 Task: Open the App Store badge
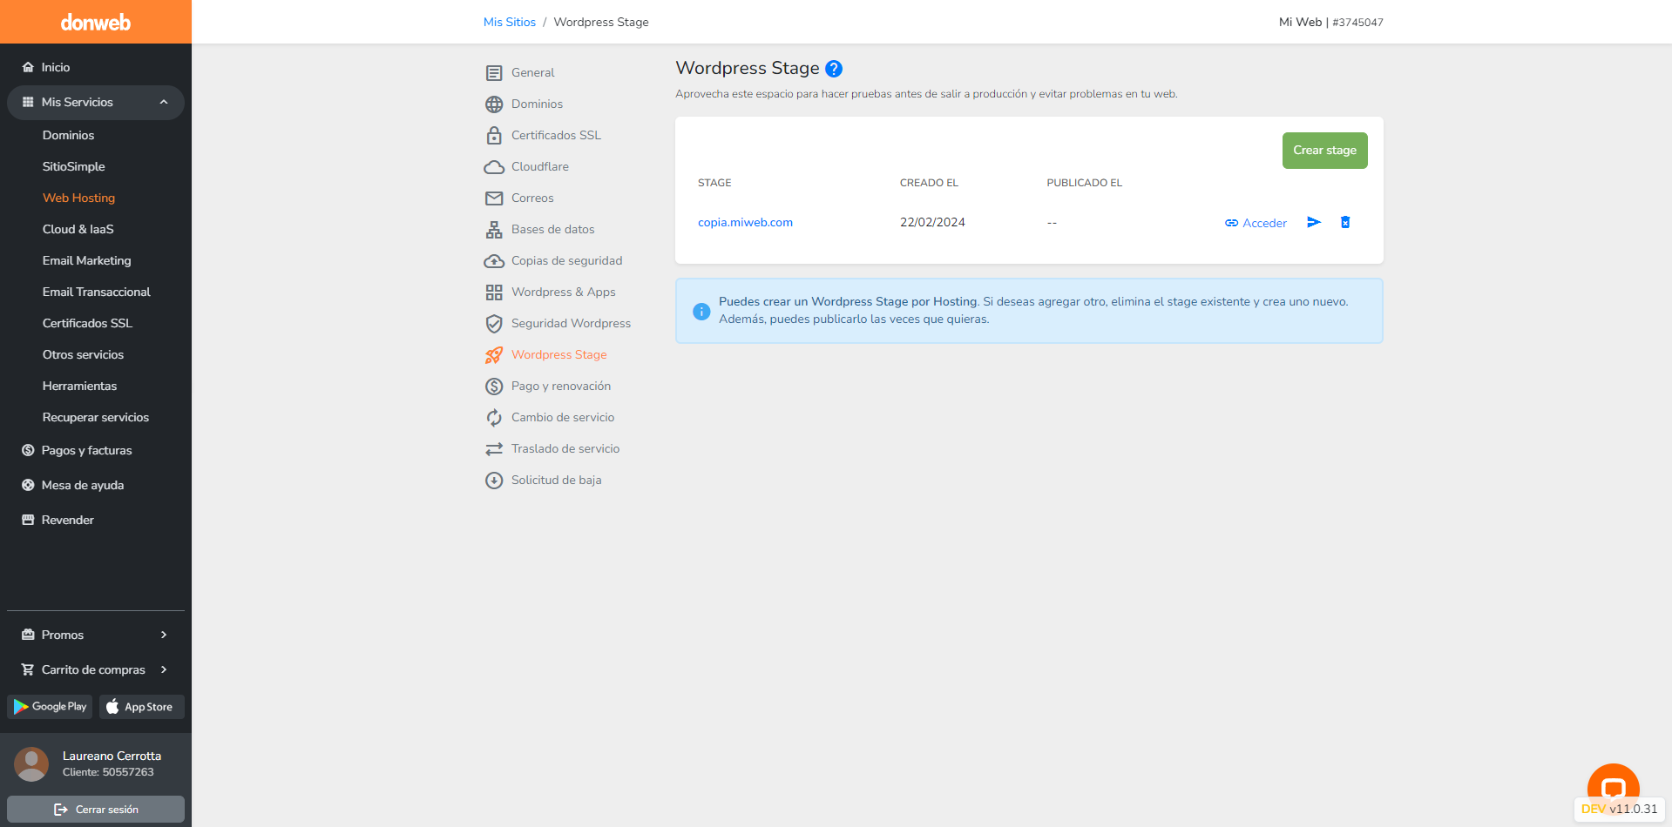[142, 707]
